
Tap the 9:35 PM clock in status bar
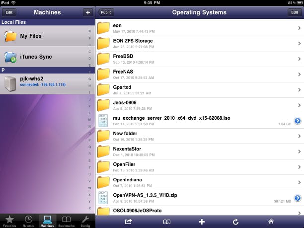(x=152, y=2)
